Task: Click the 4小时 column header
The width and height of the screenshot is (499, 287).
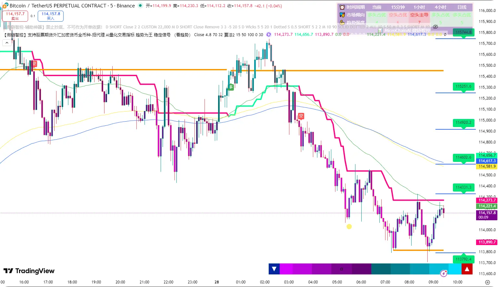Action: pos(441,7)
